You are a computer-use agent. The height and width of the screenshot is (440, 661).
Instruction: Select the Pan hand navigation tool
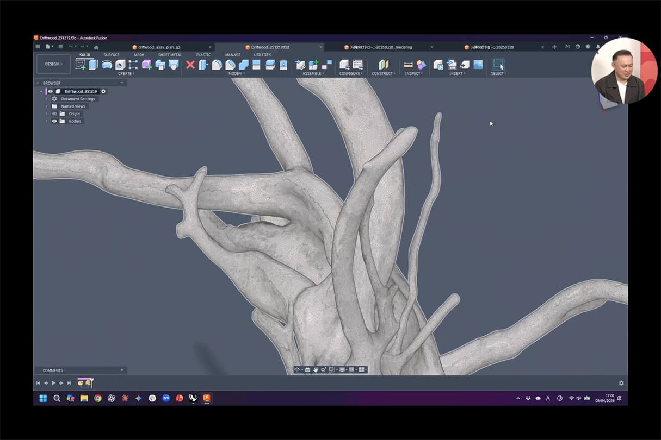pos(316,369)
